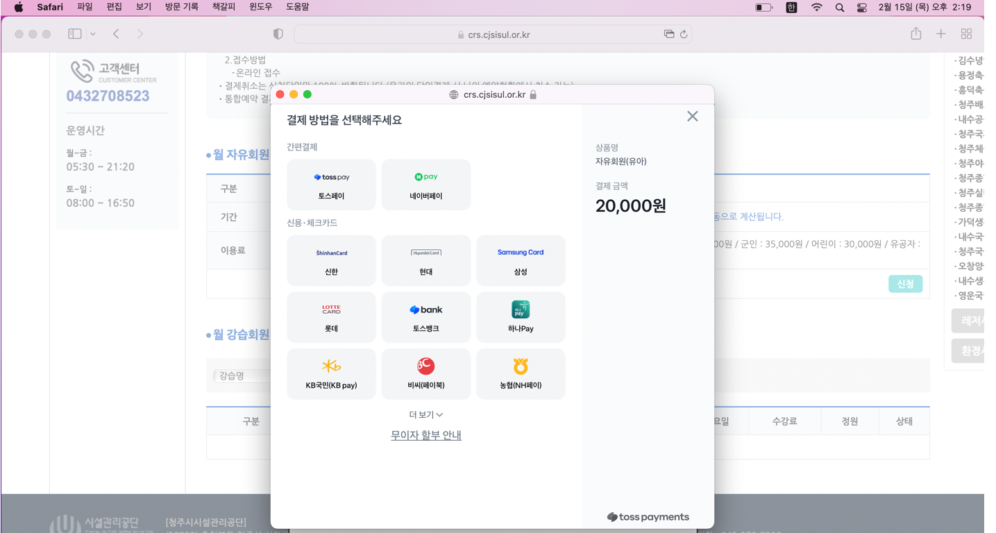Choose the 비씨(페이북) BC card
This screenshot has width=996, height=533.
(x=426, y=374)
